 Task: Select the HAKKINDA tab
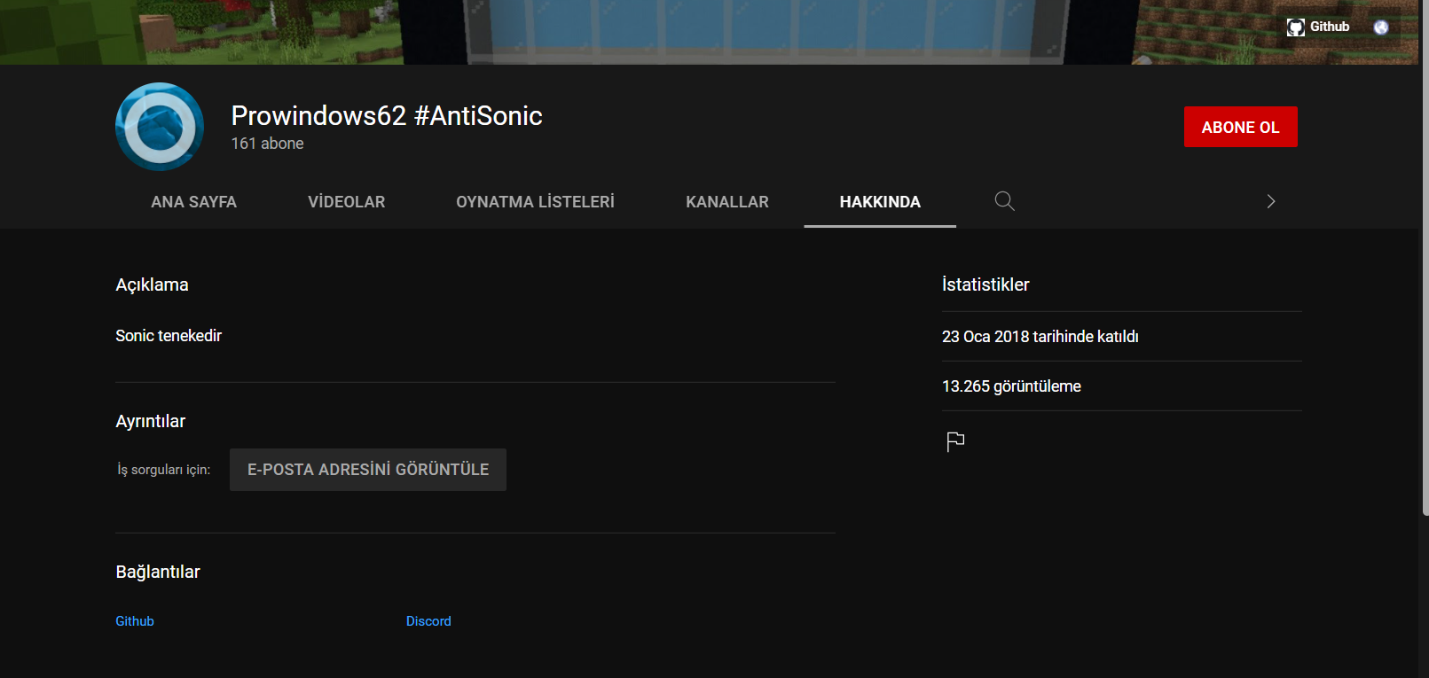pyautogui.click(x=880, y=202)
